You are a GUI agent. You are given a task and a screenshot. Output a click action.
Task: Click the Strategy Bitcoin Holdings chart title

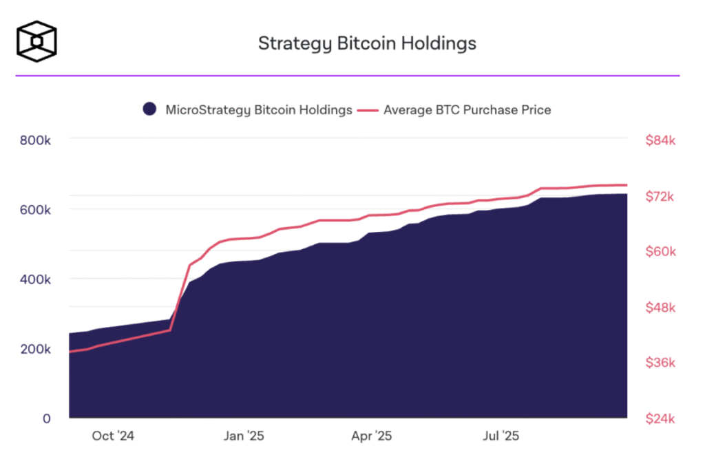click(x=367, y=43)
